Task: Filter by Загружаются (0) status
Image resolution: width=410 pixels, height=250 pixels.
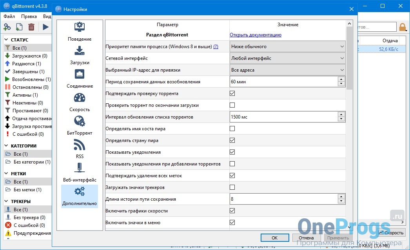Action: pos(28,56)
